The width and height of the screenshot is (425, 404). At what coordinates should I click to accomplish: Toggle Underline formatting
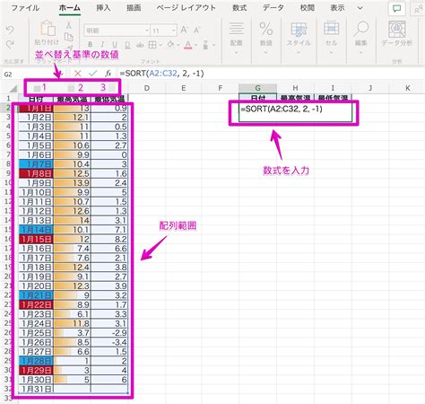115,45
